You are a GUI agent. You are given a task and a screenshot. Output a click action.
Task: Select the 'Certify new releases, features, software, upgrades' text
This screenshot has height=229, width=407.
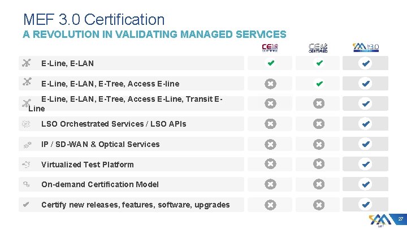[x=136, y=205]
